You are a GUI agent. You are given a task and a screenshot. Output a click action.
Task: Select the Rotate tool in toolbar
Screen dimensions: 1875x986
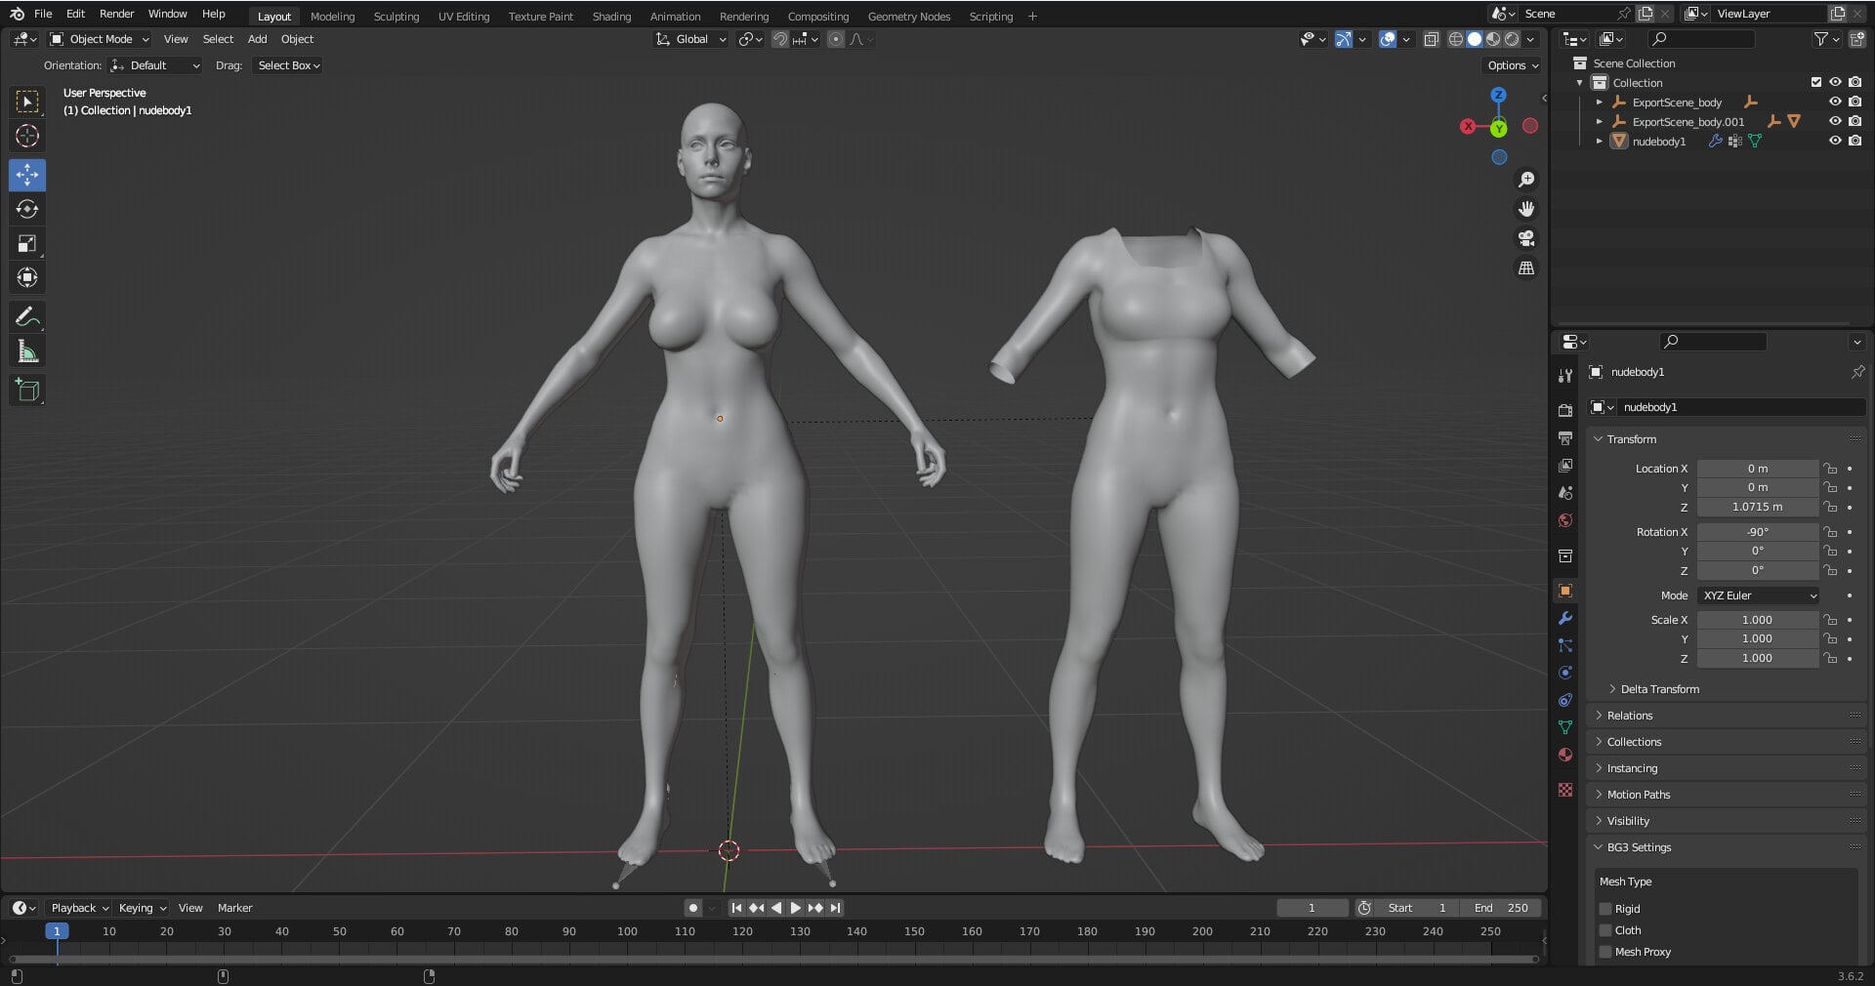(x=27, y=209)
